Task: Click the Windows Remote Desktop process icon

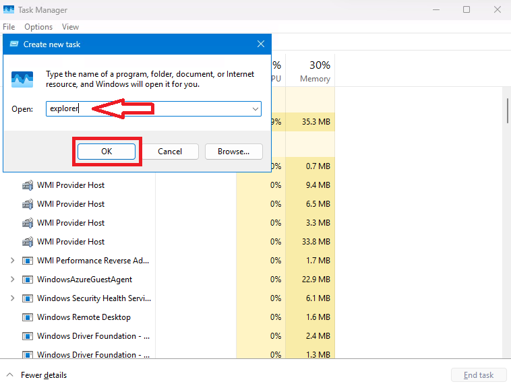Action: pyautogui.click(x=28, y=317)
